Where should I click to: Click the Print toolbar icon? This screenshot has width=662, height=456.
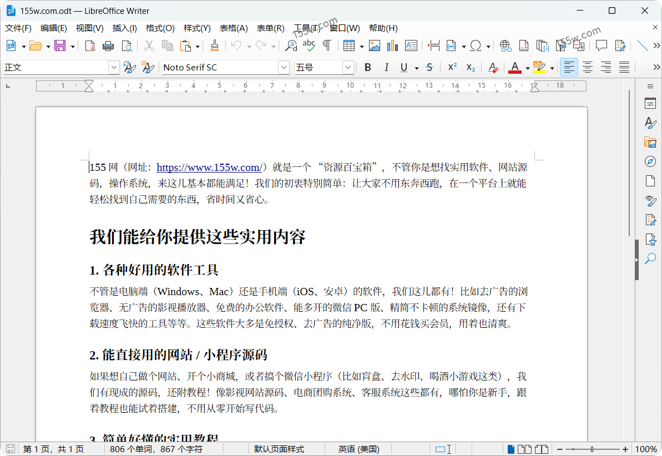108,46
